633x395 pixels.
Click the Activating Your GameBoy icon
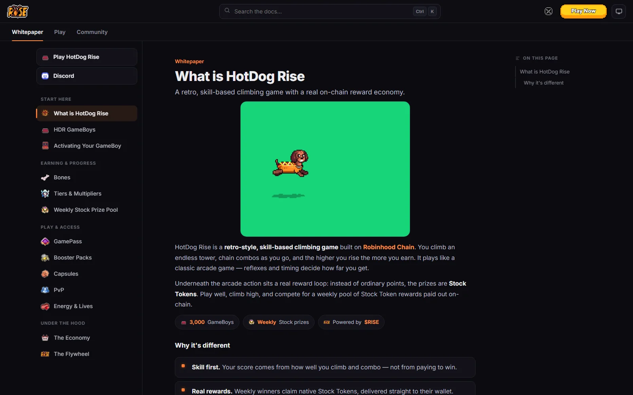click(45, 146)
